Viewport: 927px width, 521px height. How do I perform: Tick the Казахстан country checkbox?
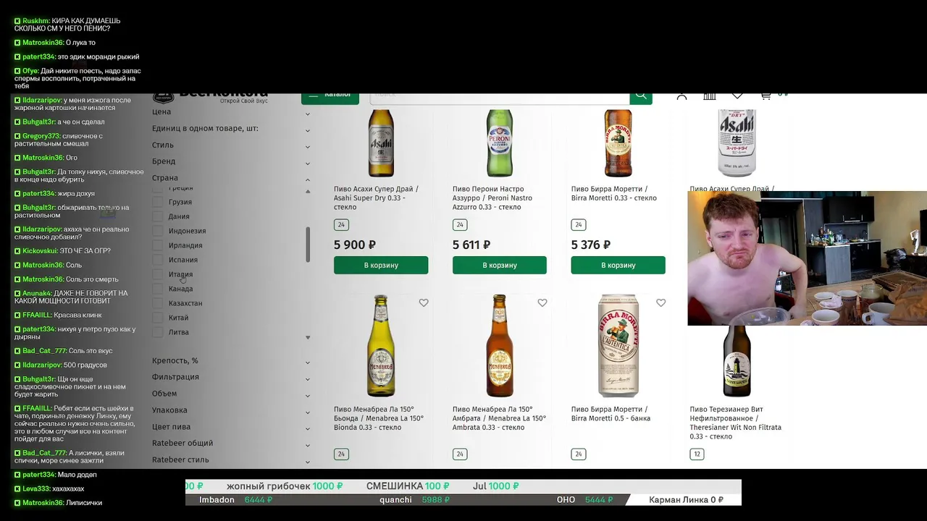[x=157, y=303]
